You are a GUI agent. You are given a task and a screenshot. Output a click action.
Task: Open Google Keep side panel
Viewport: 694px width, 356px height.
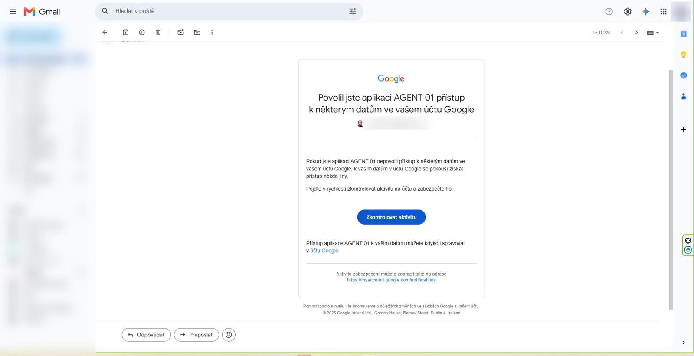(684, 55)
